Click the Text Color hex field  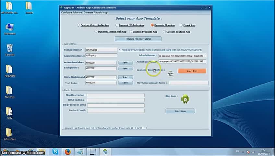tap(101, 83)
